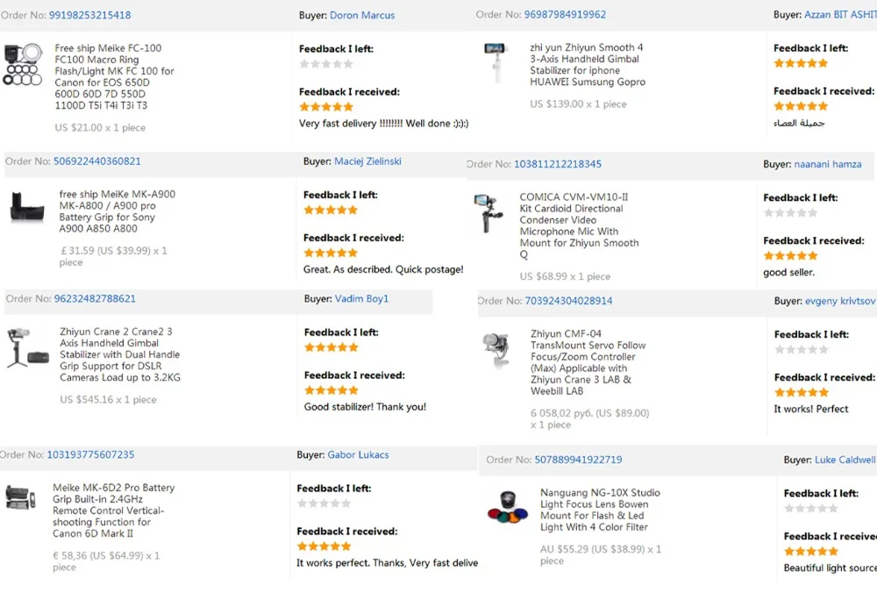Image resolution: width=877 pixels, height=607 pixels.
Task: Open order number 103193775607235
Action: (x=90, y=455)
